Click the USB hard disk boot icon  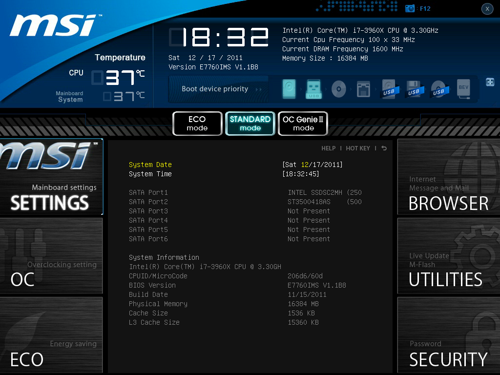(389, 89)
